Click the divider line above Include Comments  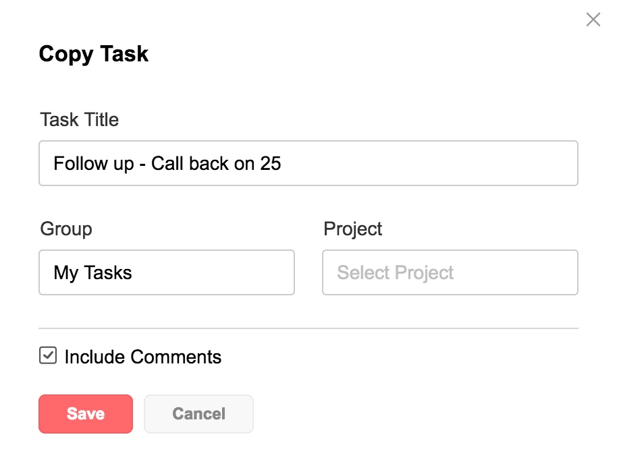coord(308,328)
